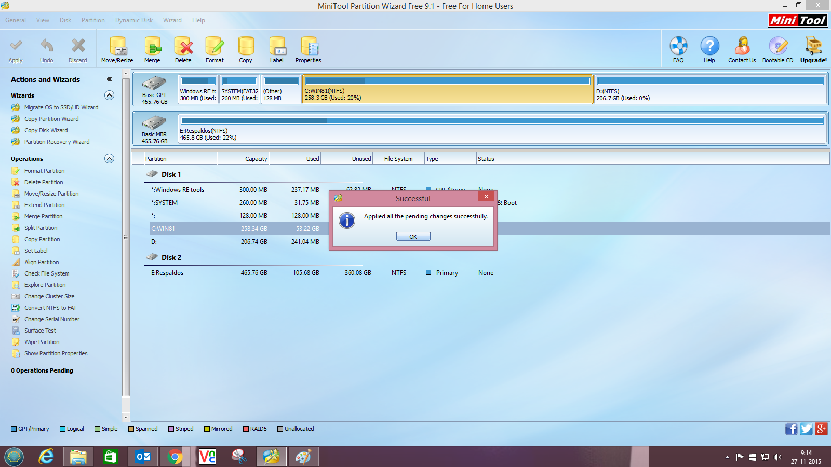Click the Upgrade shopping cart icon
The image size is (831, 467).
coord(813,46)
